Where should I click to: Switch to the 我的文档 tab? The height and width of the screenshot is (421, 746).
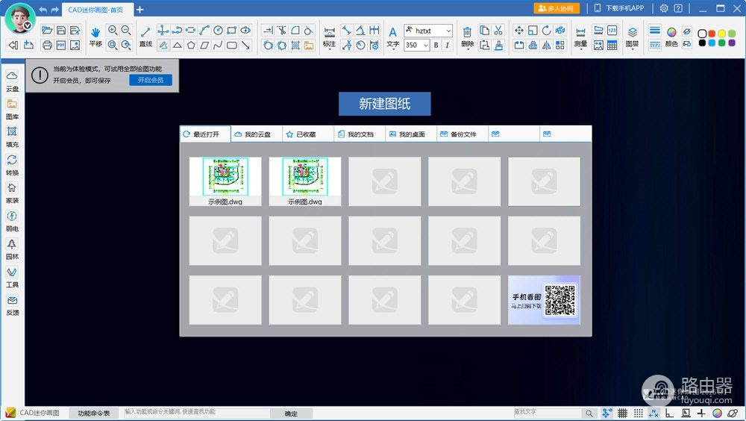360,134
